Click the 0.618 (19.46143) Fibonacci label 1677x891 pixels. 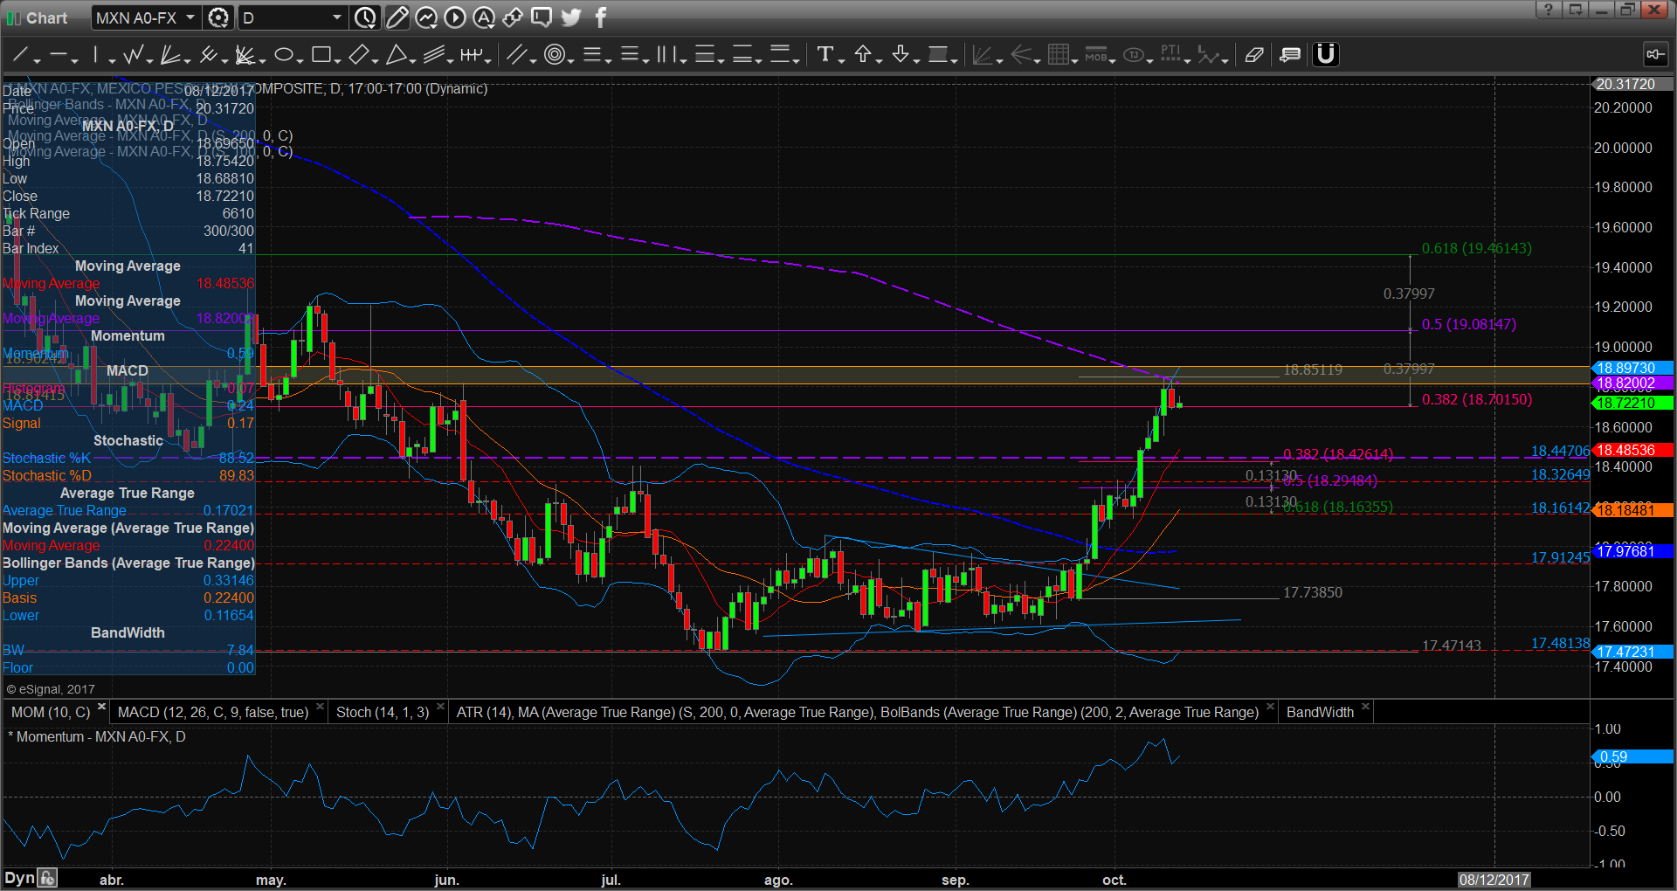point(1476,248)
